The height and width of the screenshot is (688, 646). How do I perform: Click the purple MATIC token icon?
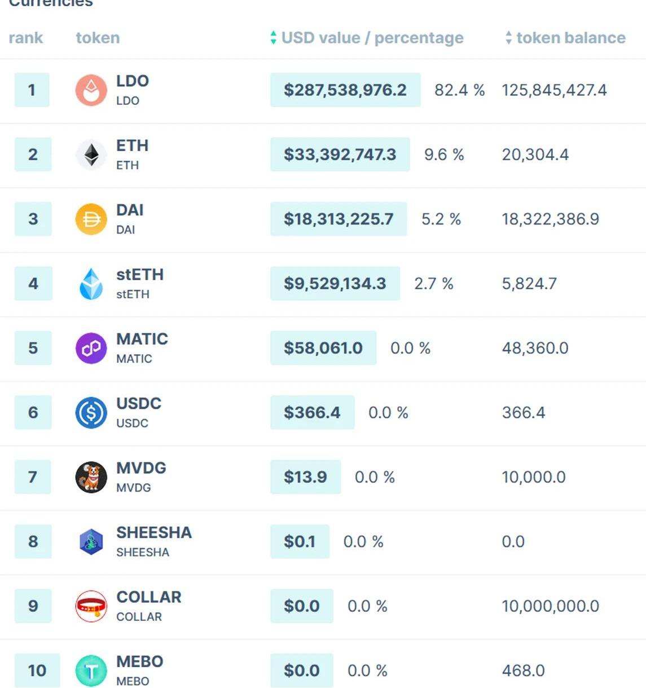click(x=91, y=348)
